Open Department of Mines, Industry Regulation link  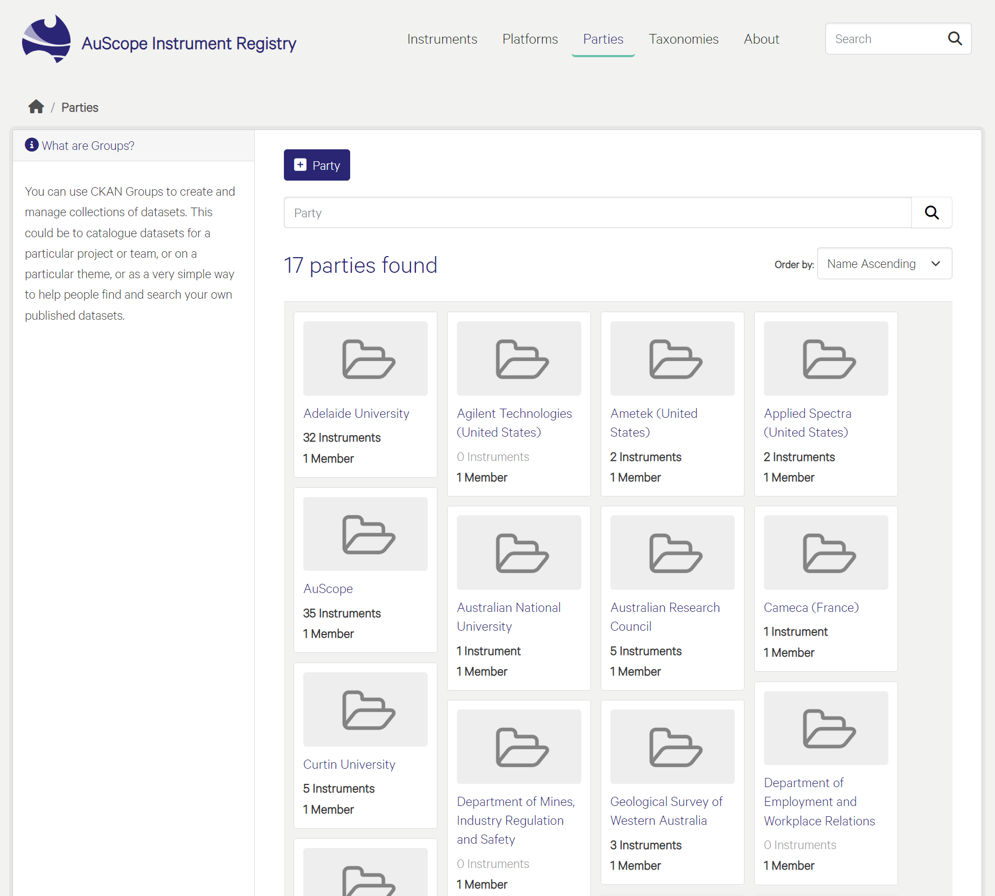516,821
